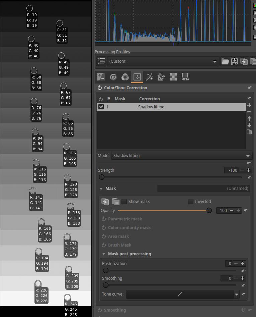Open the Color tools tab icon
Screen dimensions: 256x317
(125, 77)
